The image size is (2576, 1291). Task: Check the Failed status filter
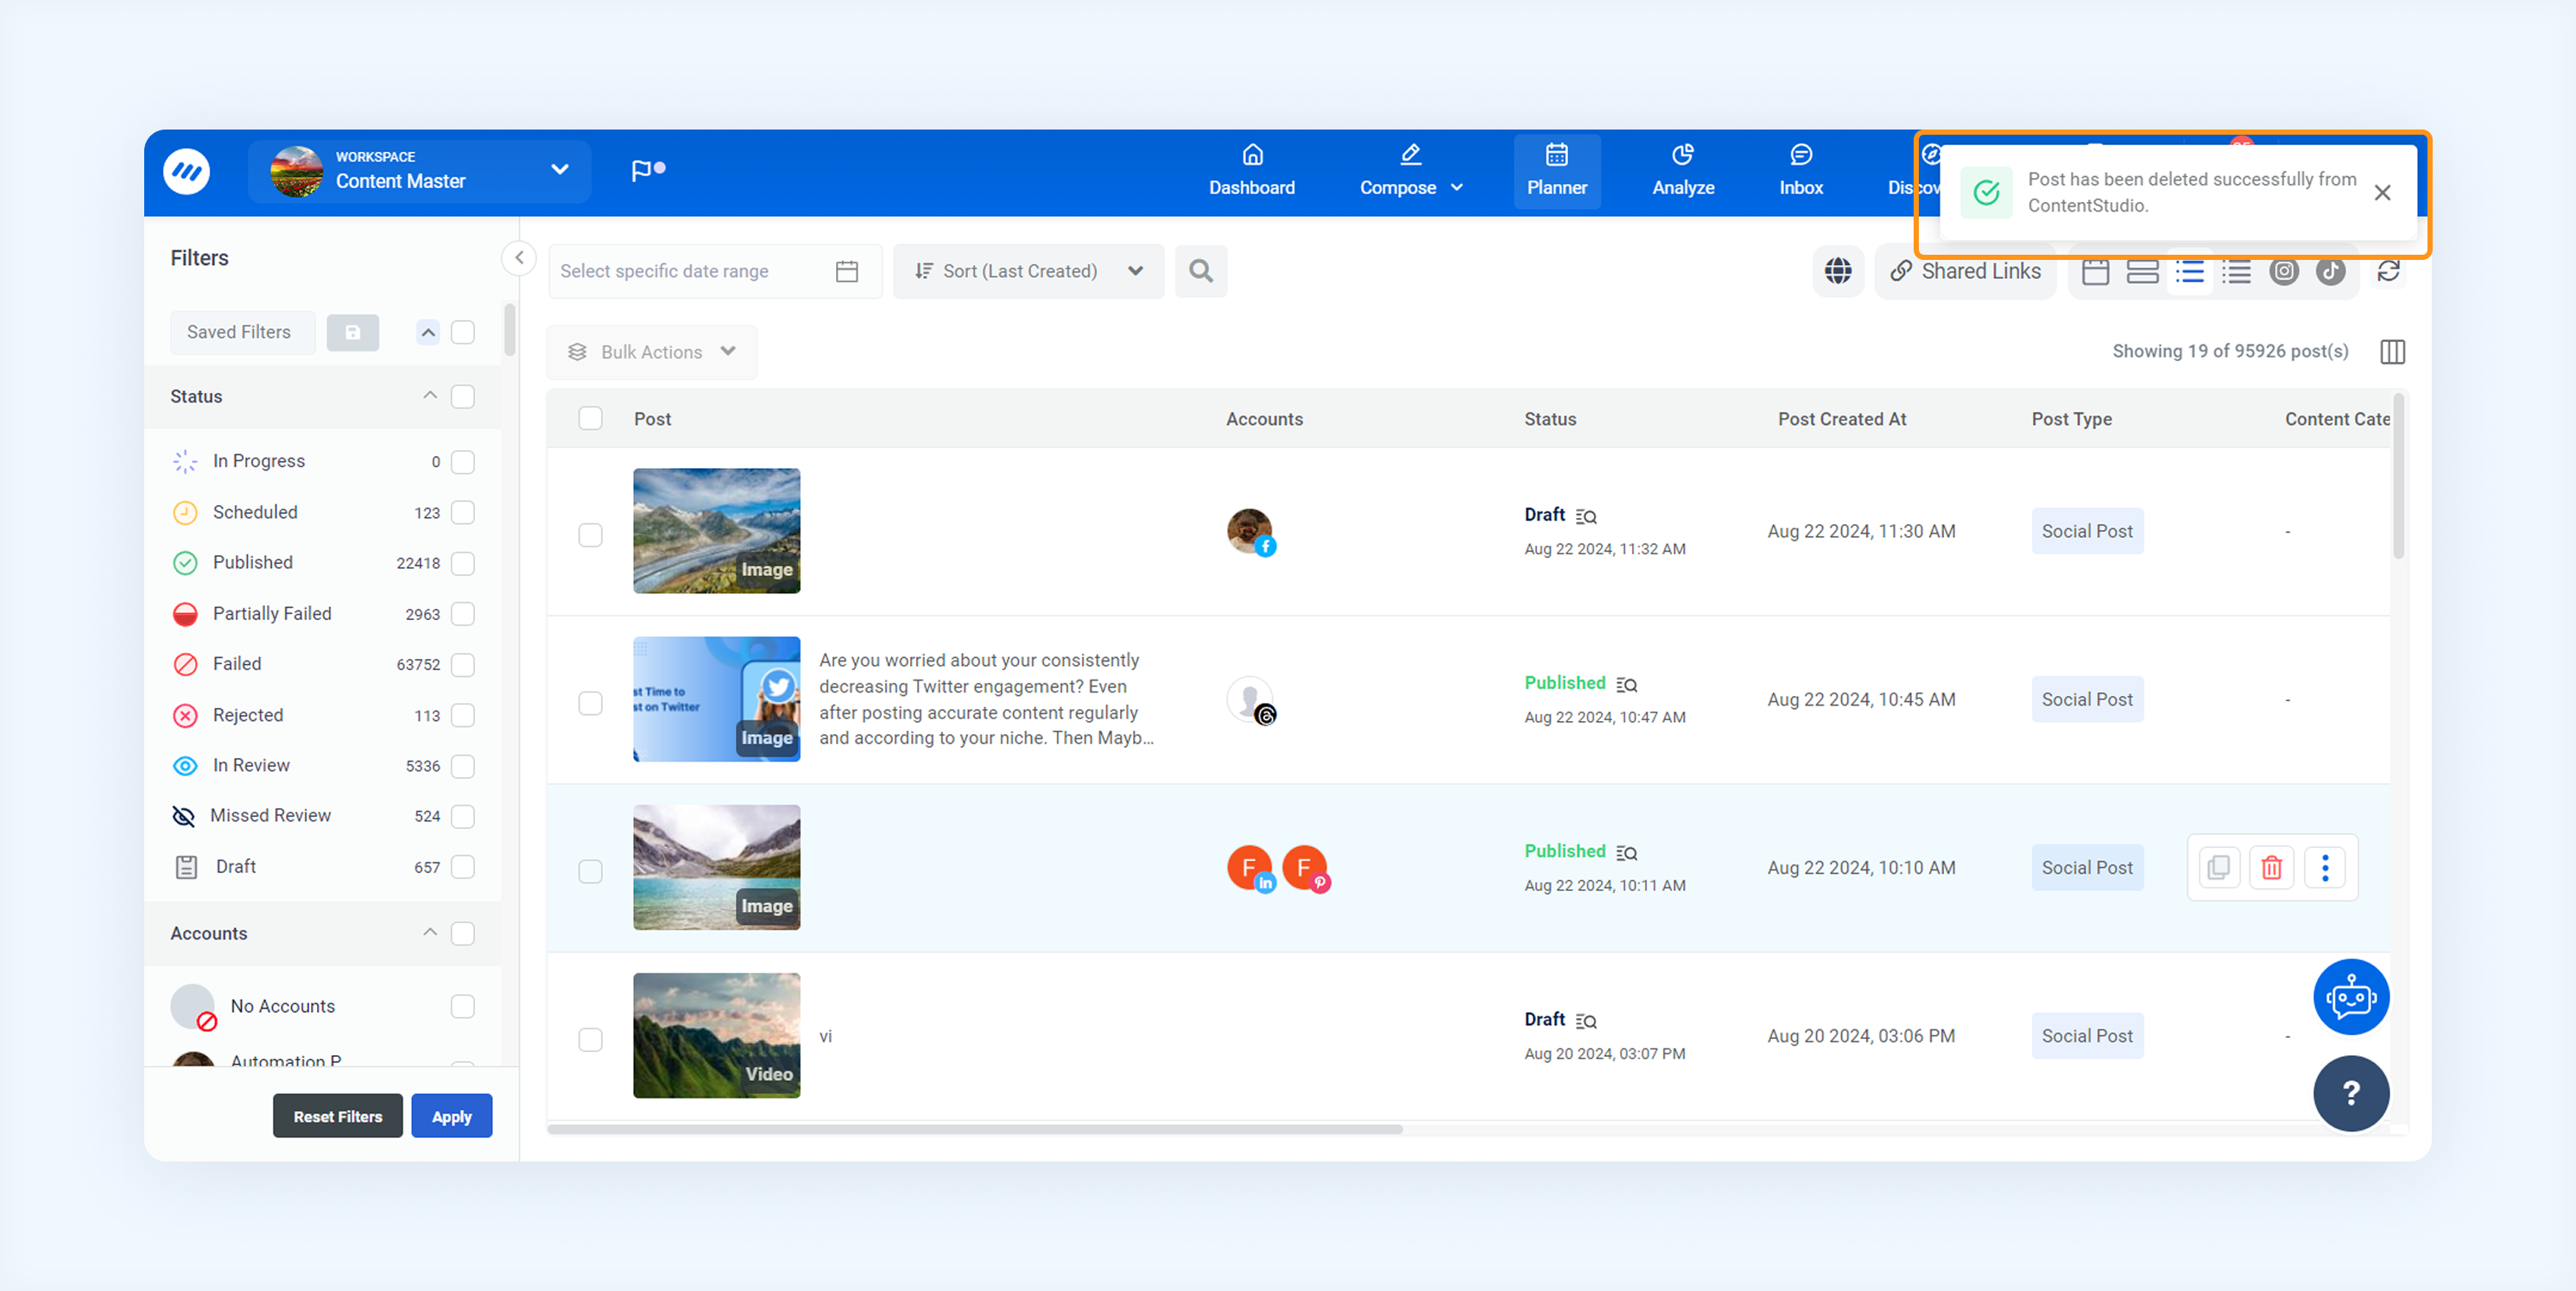coord(462,664)
